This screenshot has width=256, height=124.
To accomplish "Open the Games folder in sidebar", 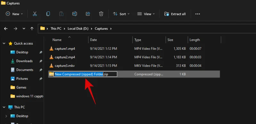I will pos(21,87).
